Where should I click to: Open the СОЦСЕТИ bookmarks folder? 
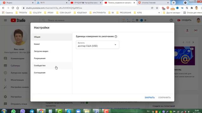click(36, 13)
